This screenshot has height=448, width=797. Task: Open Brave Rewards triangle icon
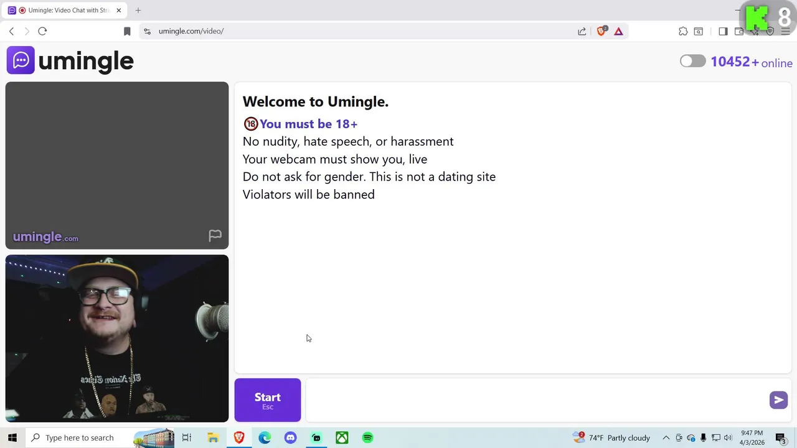[618, 31]
